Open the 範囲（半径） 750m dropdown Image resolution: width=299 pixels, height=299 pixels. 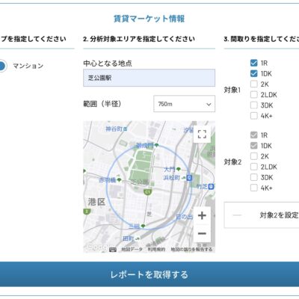pos(184,104)
